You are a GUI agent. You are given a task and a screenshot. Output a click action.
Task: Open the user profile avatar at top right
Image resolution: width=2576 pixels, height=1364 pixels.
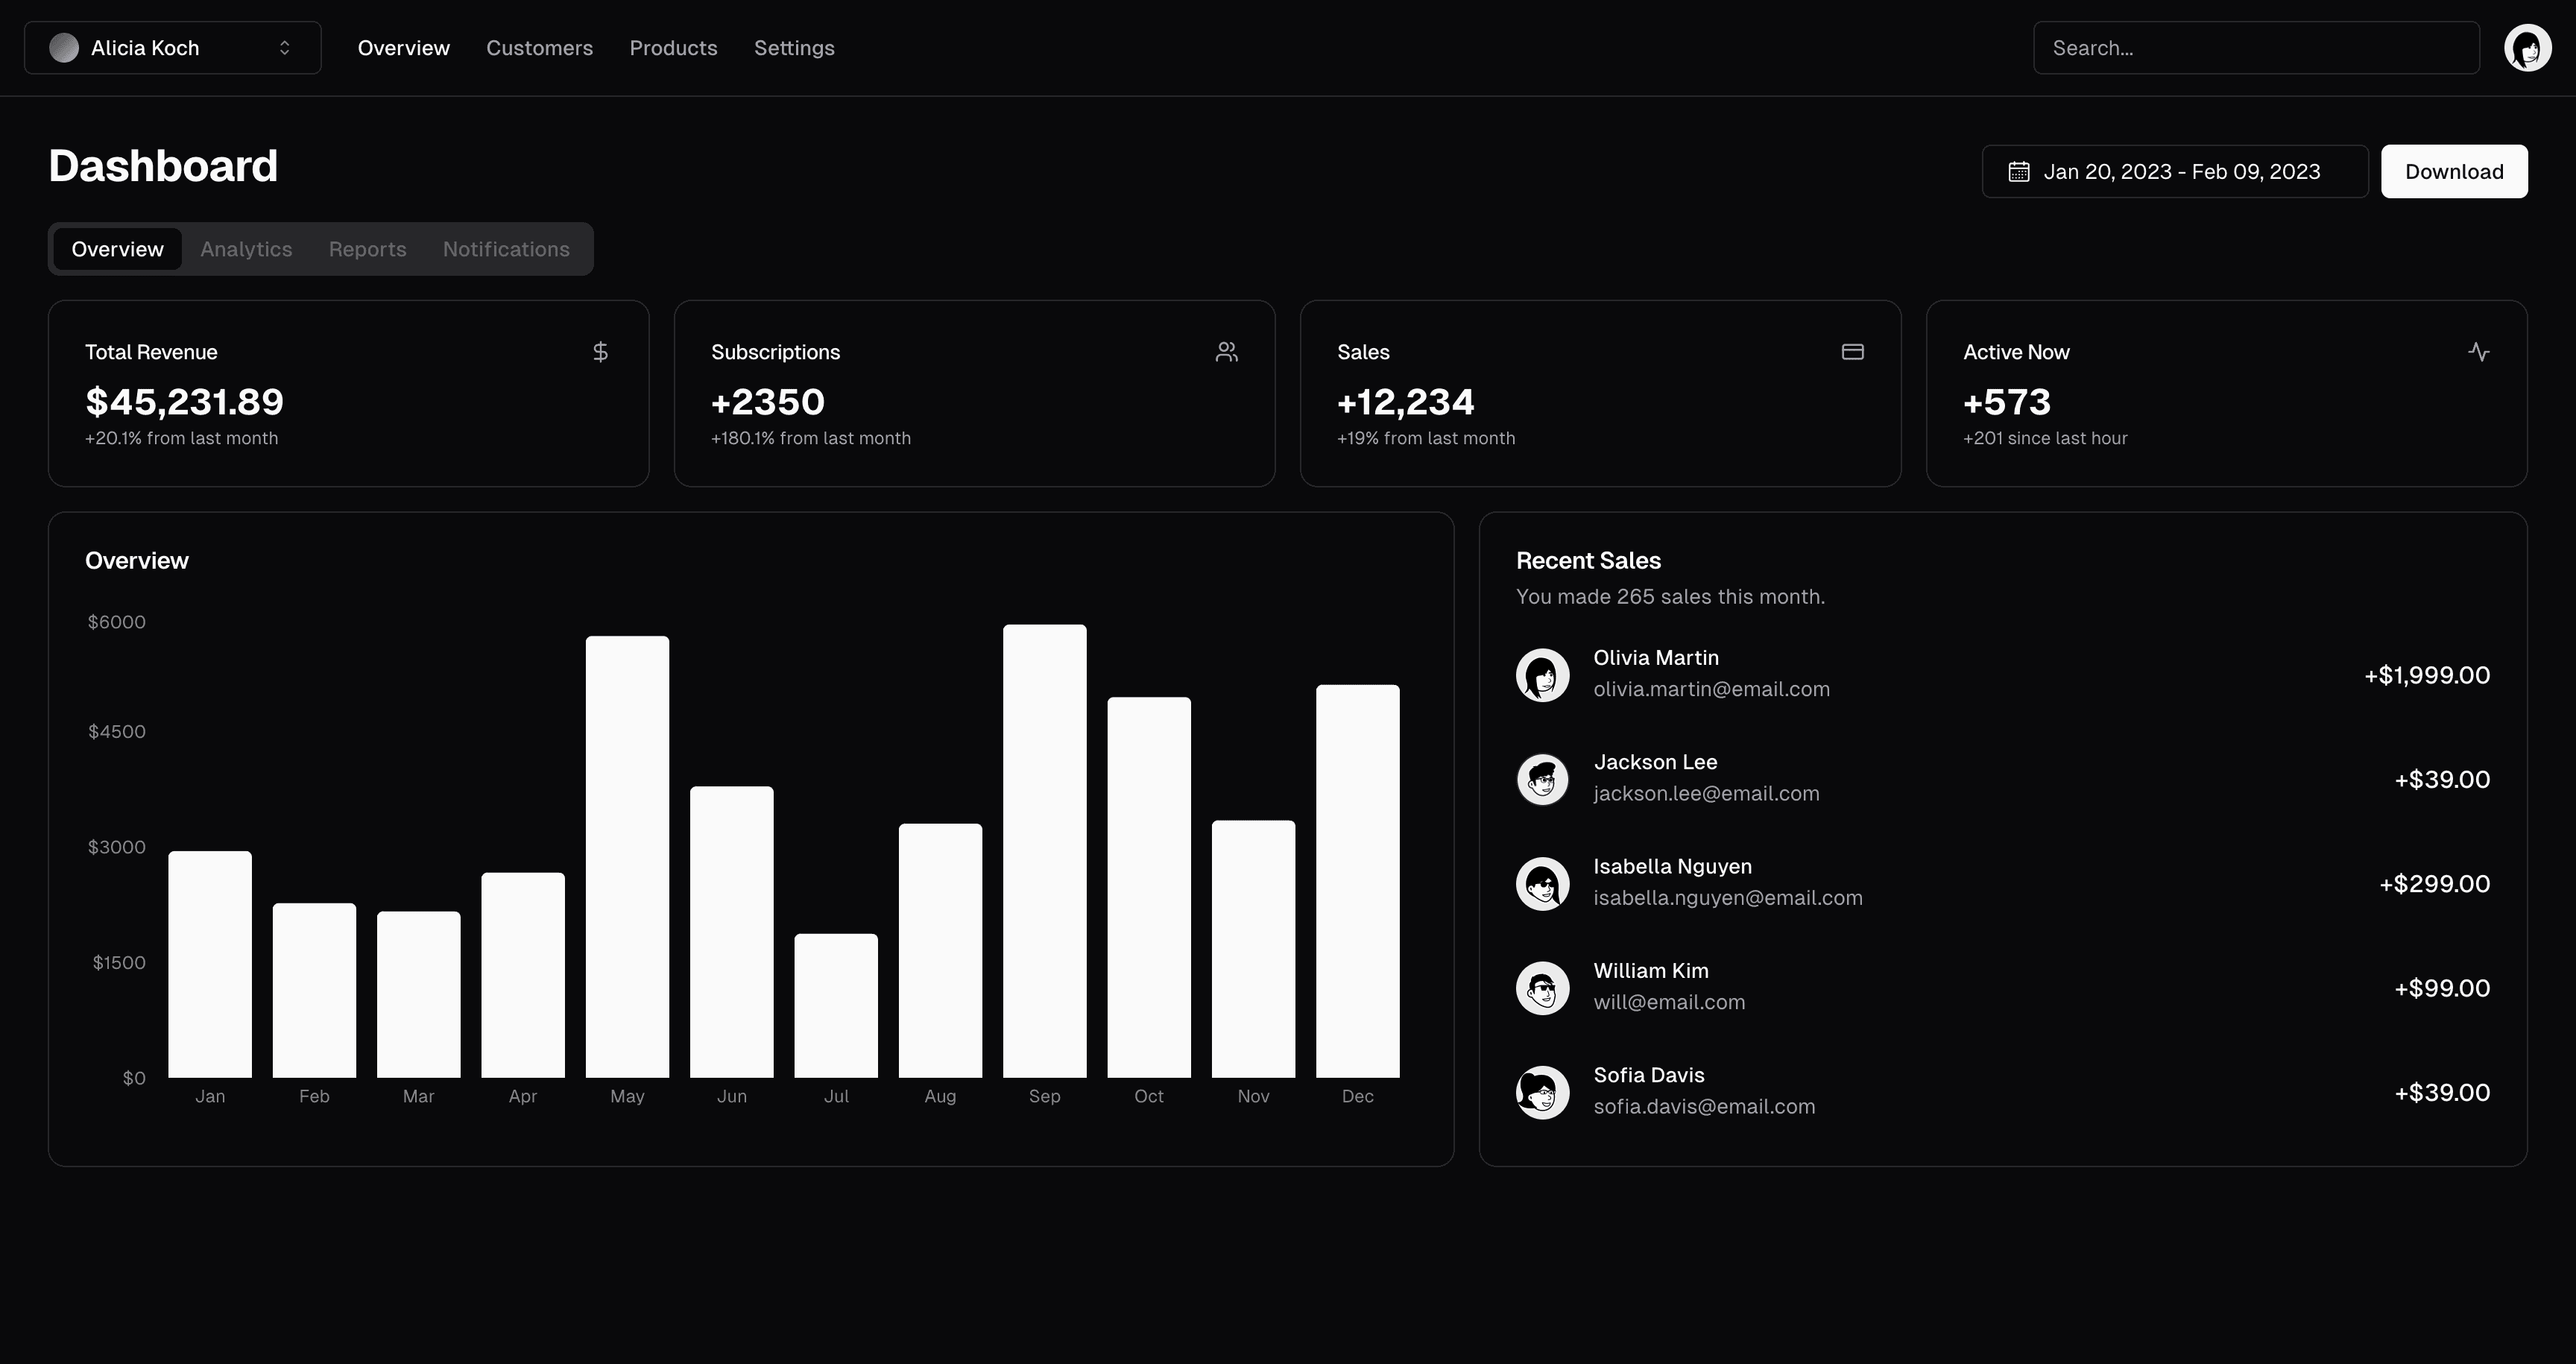[x=2527, y=47]
